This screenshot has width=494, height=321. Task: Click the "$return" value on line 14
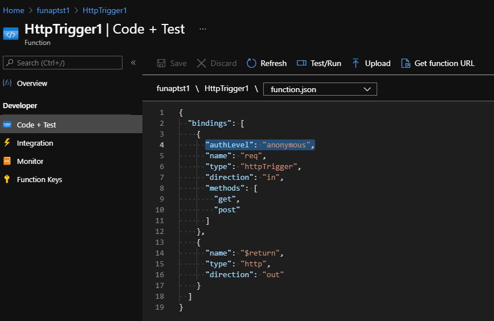[x=260, y=253]
